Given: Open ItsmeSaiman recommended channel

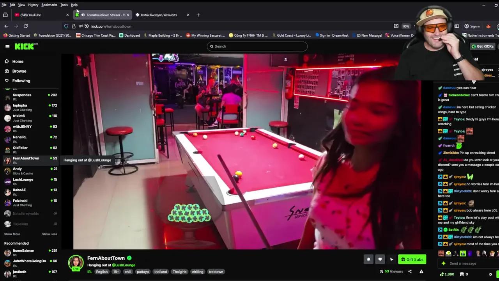Looking at the screenshot, I should 30,252.
